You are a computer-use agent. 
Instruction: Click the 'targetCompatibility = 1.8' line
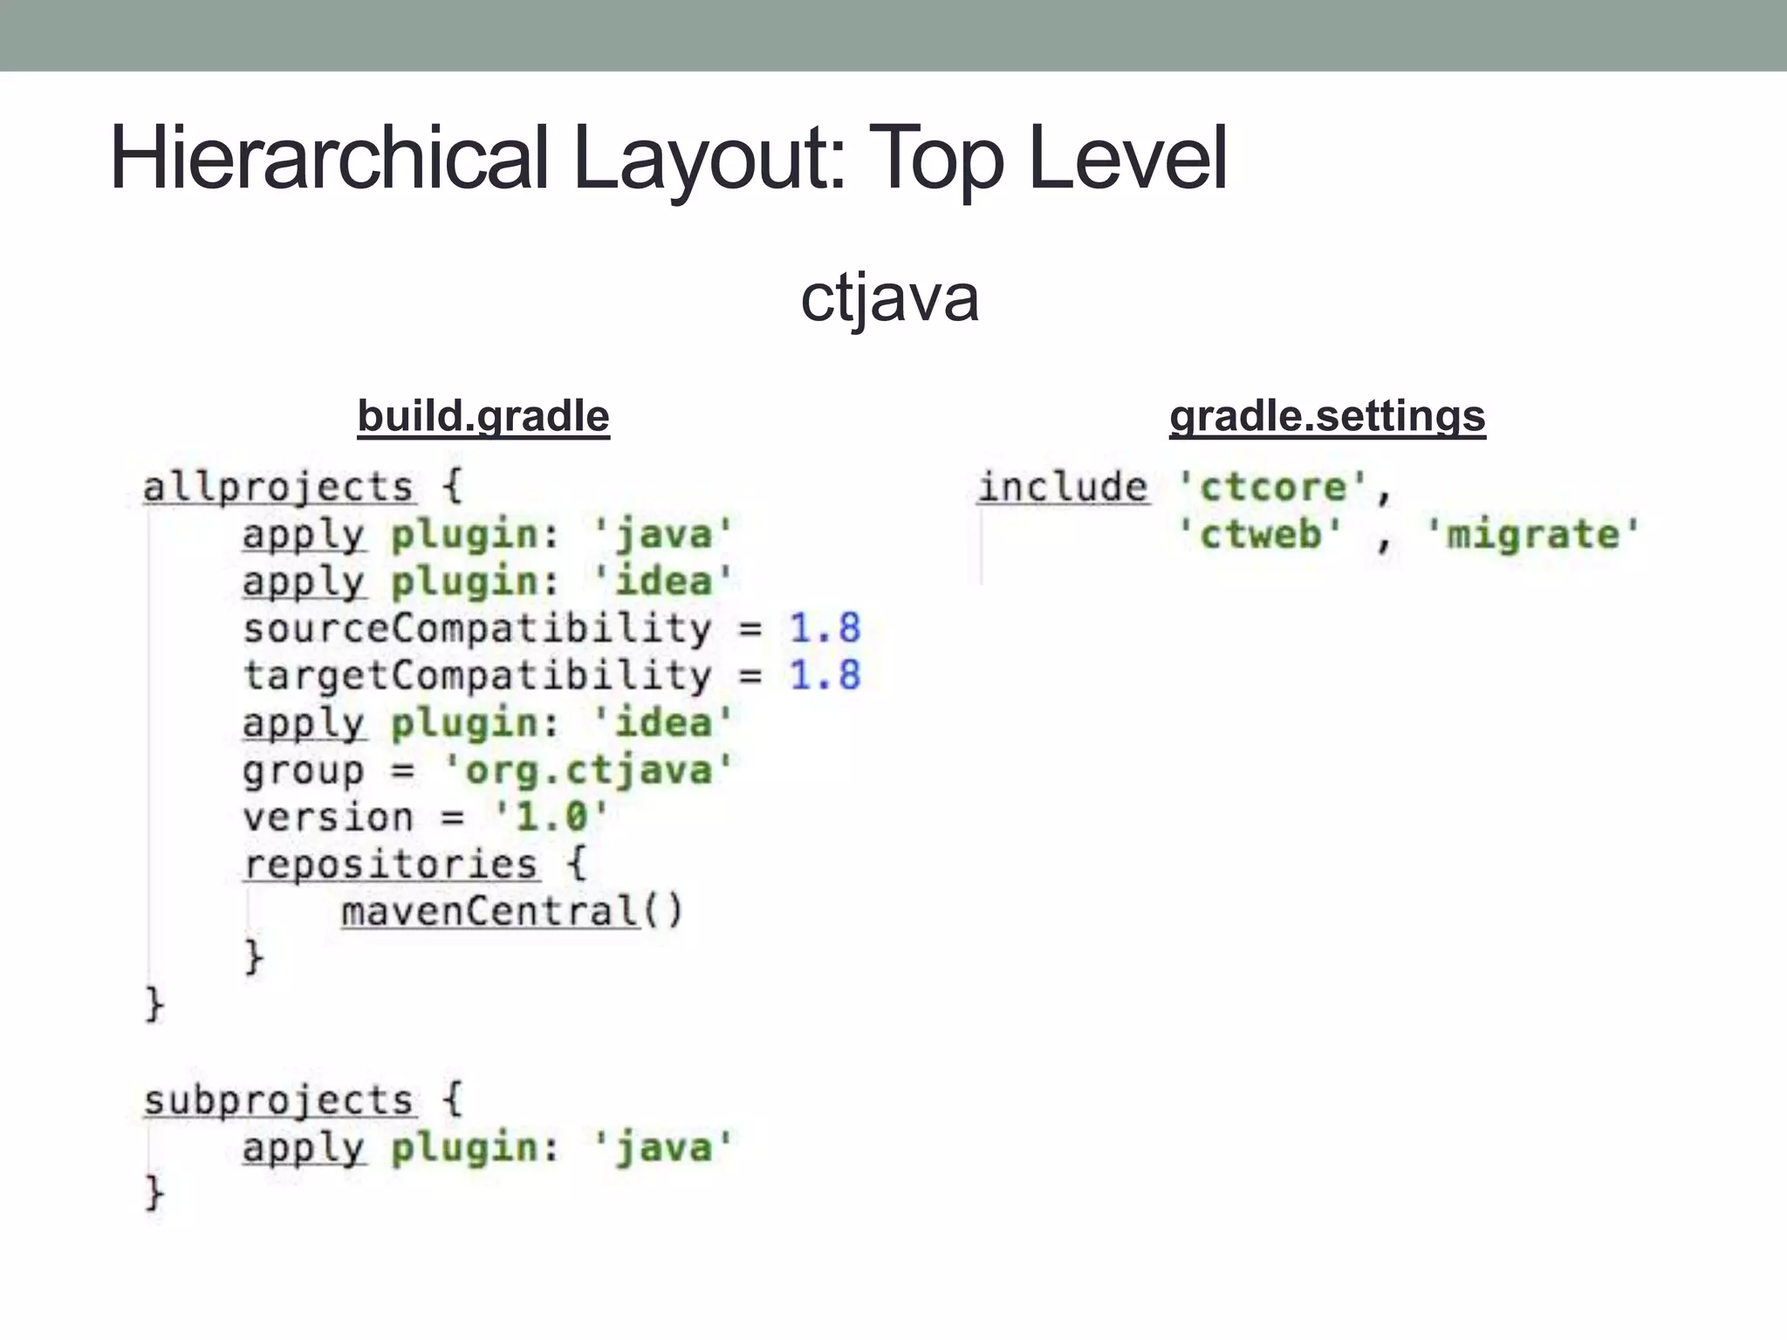(x=552, y=675)
